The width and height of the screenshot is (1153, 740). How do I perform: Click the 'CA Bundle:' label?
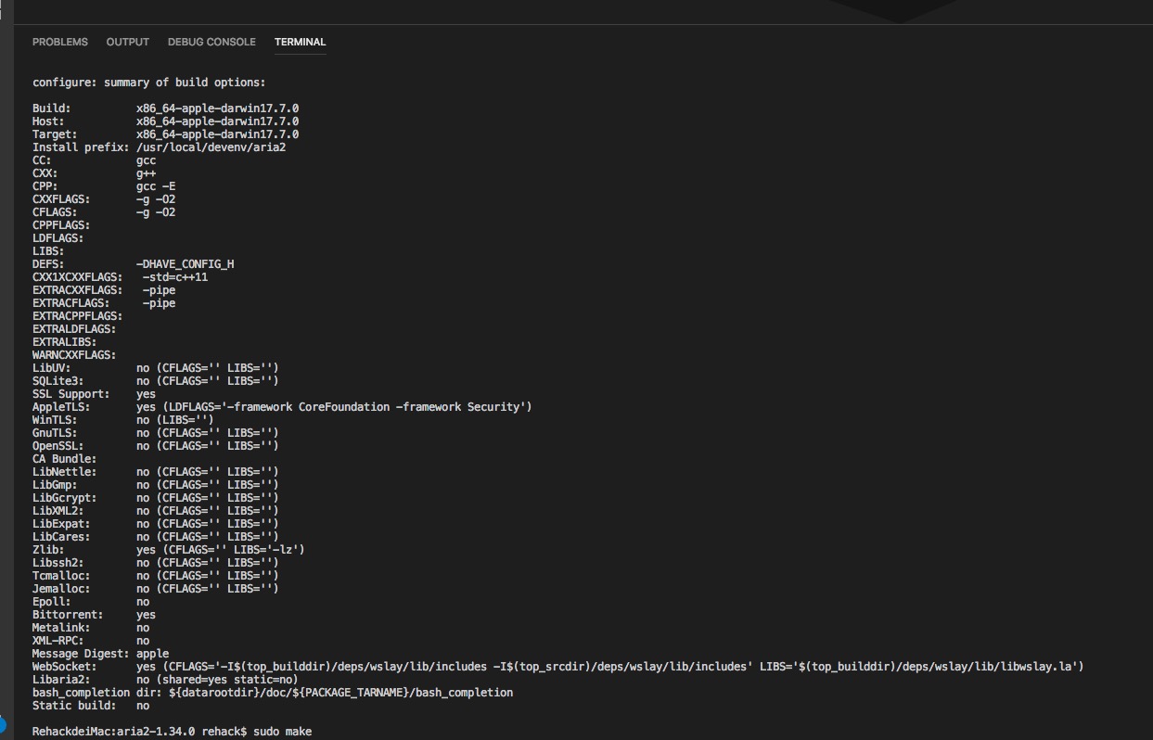pyautogui.click(x=65, y=459)
